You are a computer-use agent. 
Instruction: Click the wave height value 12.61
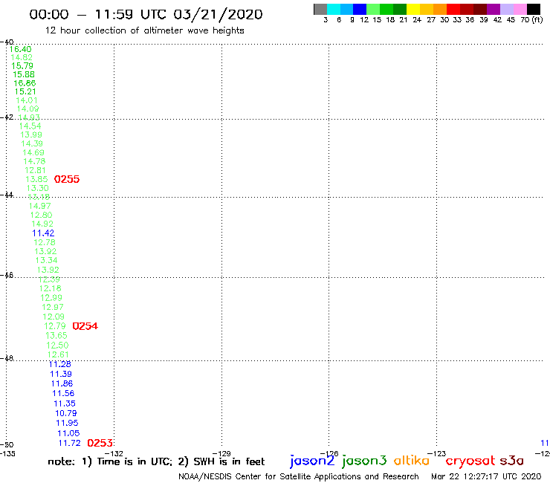point(58,354)
